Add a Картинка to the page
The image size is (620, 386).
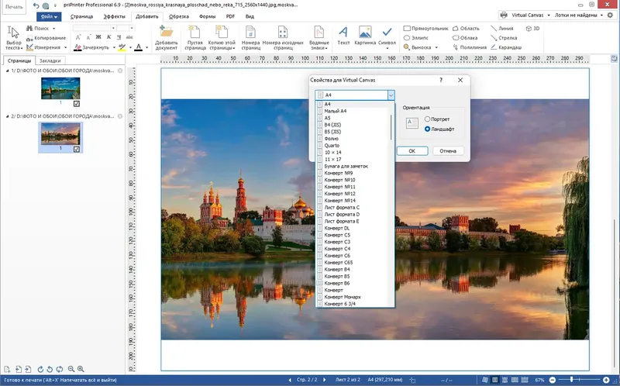click(x=364, y=35)
